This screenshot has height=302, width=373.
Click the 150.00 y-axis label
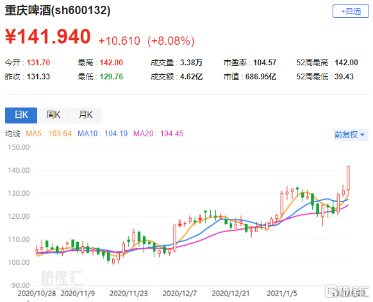19,147
